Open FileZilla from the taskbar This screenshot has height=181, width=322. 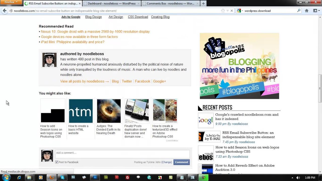pyautogui.click(x=128, y=177)
